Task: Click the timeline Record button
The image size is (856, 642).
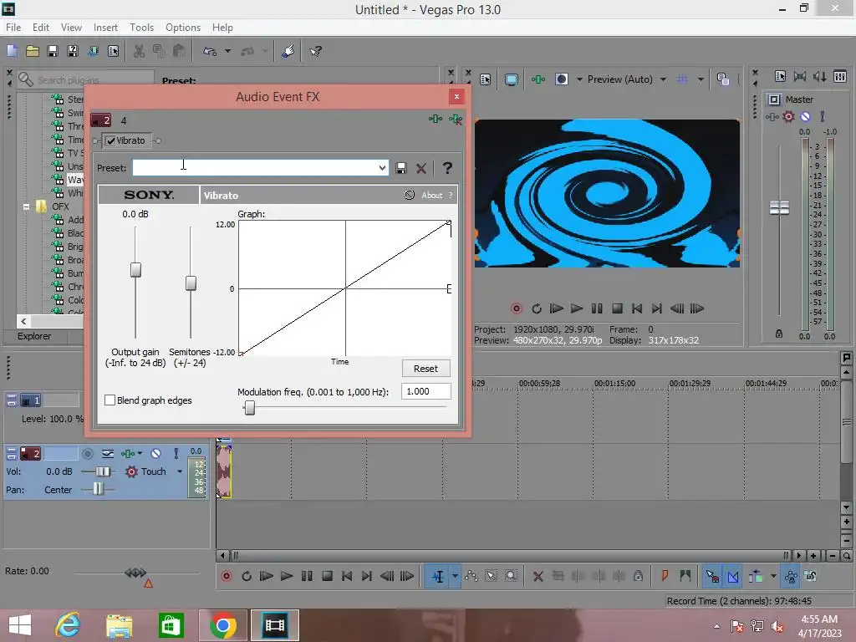Action: tap(227, 577)
